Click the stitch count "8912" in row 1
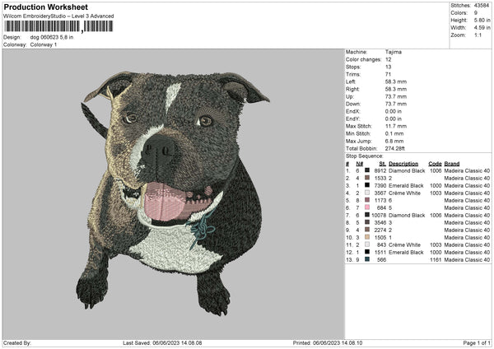Screen dimensions: 494x349 (x=380, y=170)
